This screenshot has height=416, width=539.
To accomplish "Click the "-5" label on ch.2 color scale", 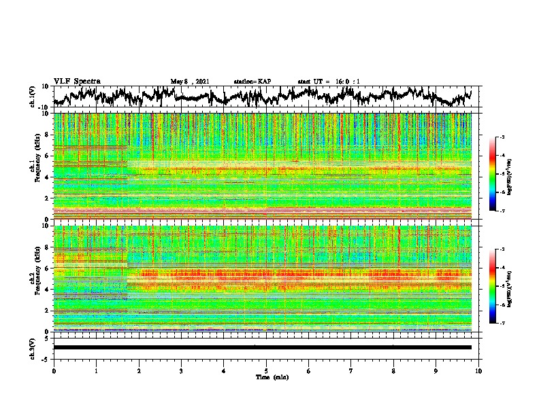I will tap(502, 286).
